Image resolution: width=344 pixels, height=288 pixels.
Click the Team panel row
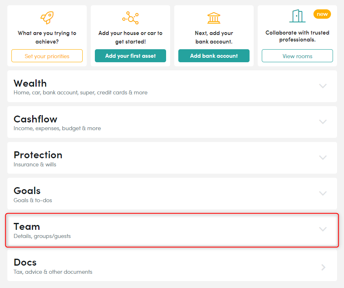coord(172,230)
